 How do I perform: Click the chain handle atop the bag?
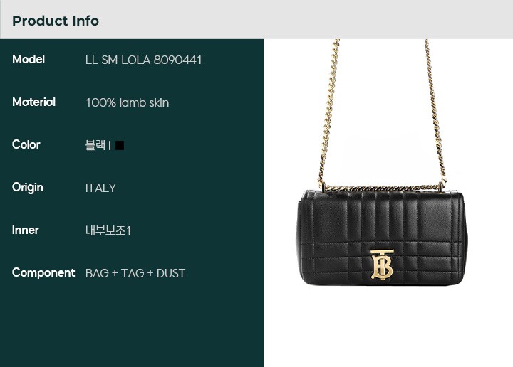point(382,188)
